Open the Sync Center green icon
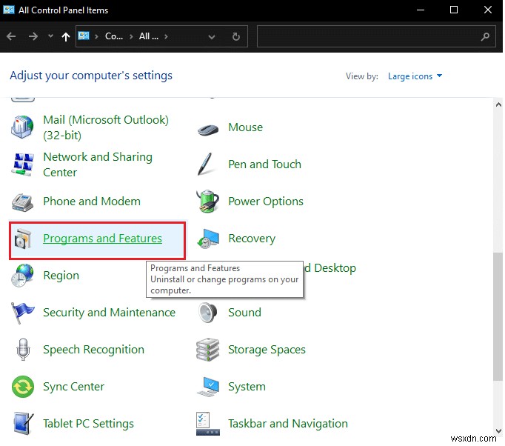 point(23,387)
